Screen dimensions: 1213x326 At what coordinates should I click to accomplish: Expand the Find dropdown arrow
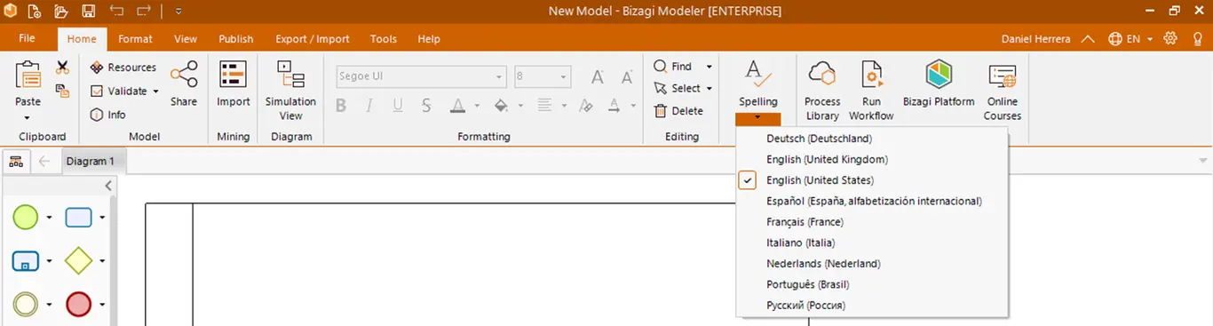pos(709,67)
